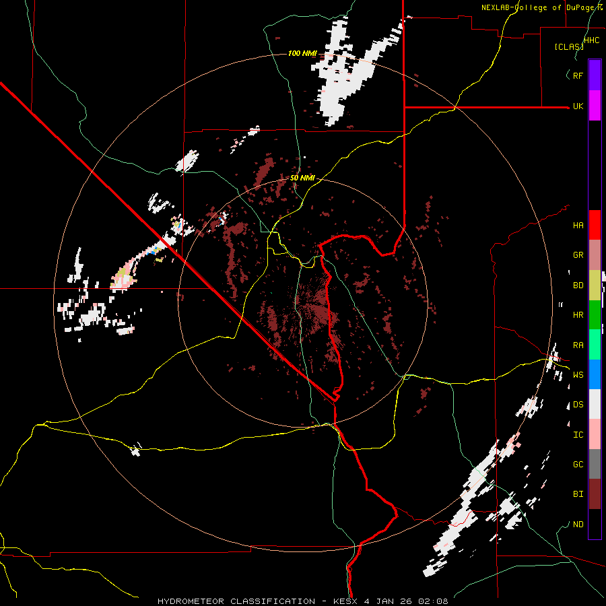Click the ND black legend color swatch
This screenshot has height=606, width=606.
pyautogui.click(x=595, y=524)
